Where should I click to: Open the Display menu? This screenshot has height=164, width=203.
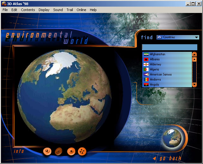[x=44, y=10]
